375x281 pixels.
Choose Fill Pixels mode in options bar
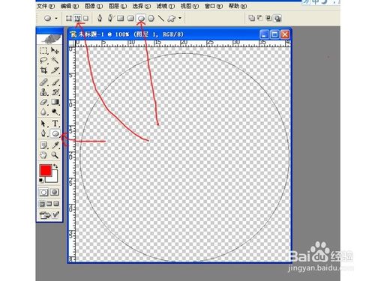click(85, 18)
